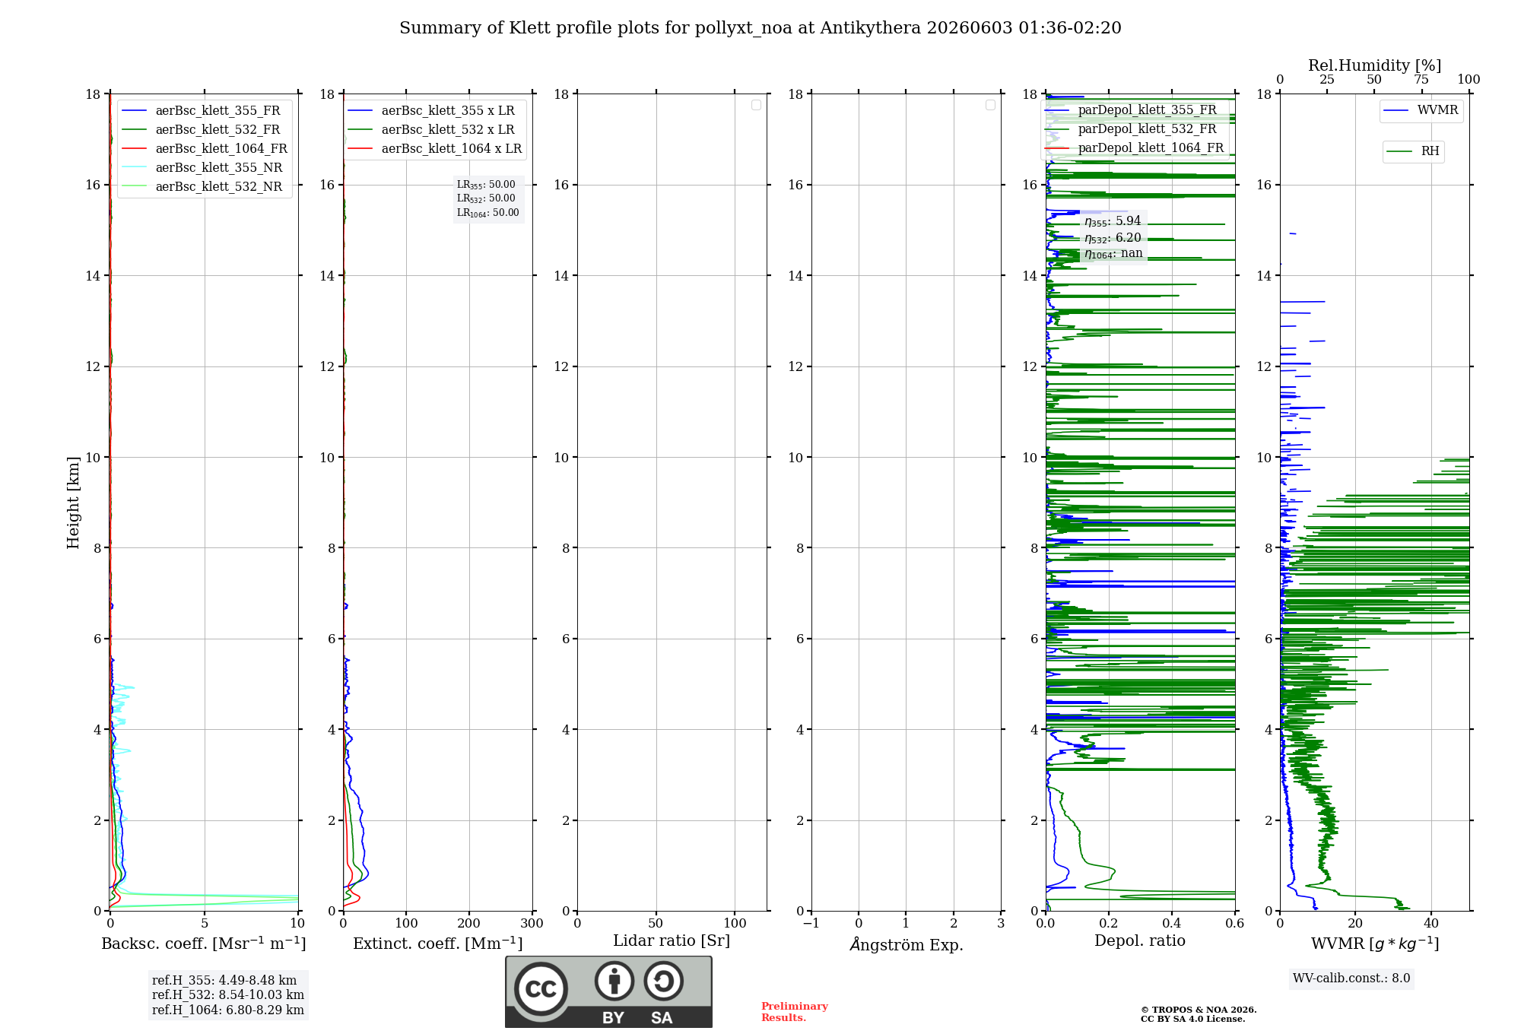Click η1064: nan calibration value
Image resolution: width=1521 pixels, height=1034 pixels.
pos(1113,253)
